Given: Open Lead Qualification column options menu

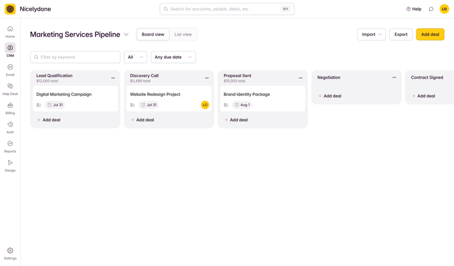Looking at the screenshot, I should 113,78.
